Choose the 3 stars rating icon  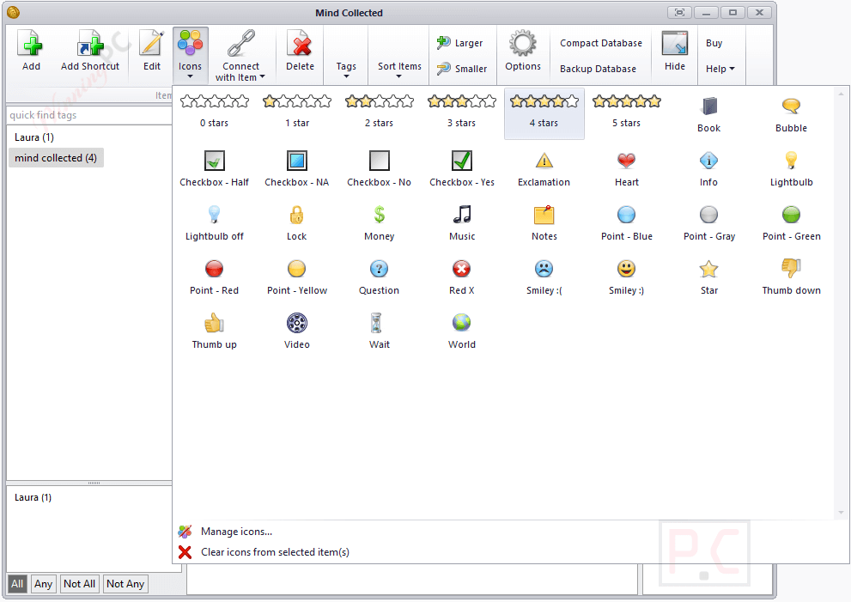(x=462, y=112)
